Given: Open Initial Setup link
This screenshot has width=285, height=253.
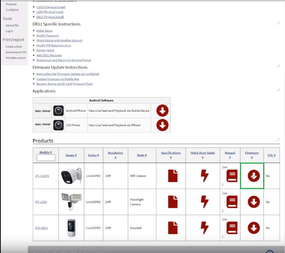Looking at the screenshot, I should pyautogui.click(x=45, y=31).
